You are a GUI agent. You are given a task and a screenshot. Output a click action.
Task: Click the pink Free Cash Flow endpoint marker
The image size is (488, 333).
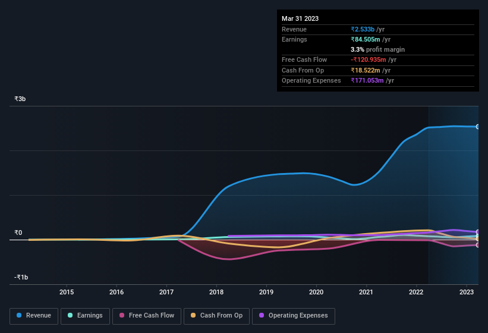click(478, 245)
